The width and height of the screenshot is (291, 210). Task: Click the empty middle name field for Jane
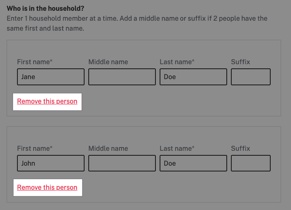pos(122,77)
